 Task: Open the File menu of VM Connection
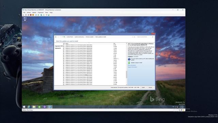24,13
